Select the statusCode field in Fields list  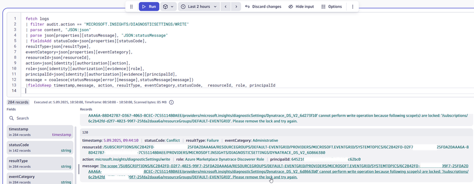(40, 147)
